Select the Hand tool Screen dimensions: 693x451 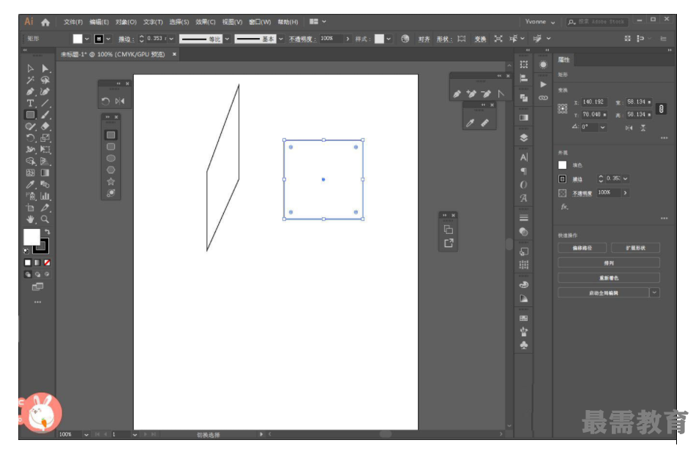tap(30, 219)
